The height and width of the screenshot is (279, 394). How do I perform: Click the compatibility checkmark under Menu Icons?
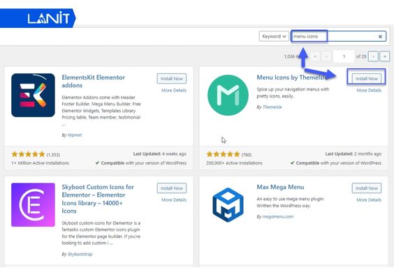[x=292, y=163]
